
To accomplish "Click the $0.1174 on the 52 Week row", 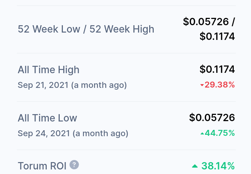I will 217,36.
